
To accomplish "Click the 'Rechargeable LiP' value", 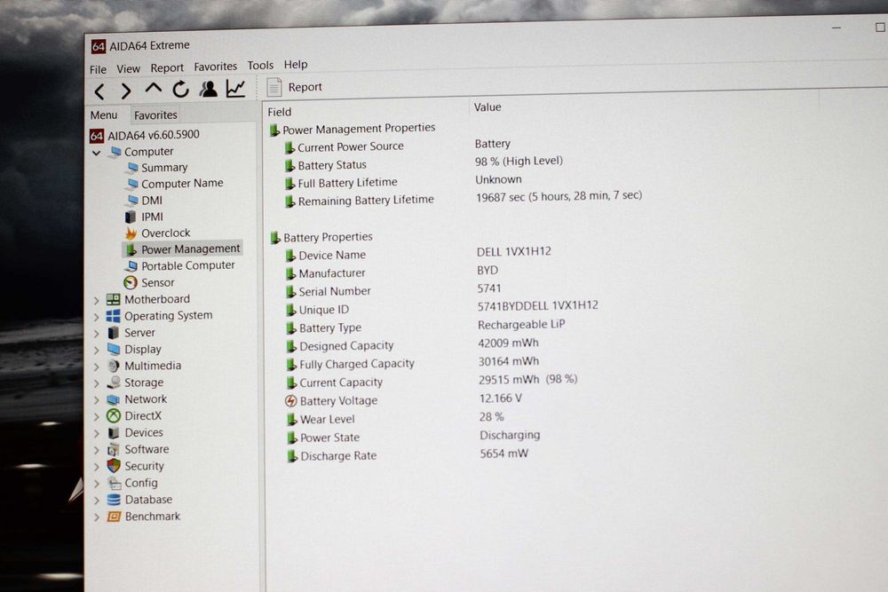I will 521,324.
